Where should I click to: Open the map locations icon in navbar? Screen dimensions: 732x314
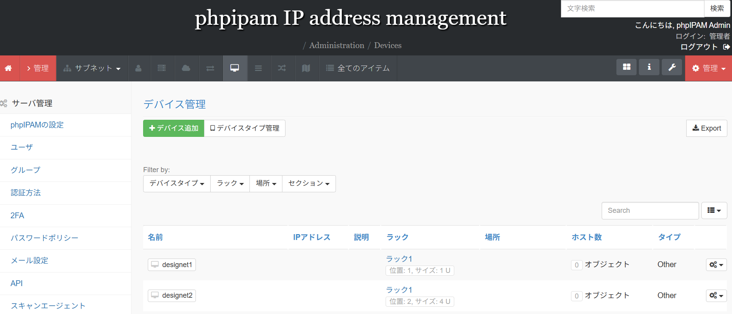point(306,68)
